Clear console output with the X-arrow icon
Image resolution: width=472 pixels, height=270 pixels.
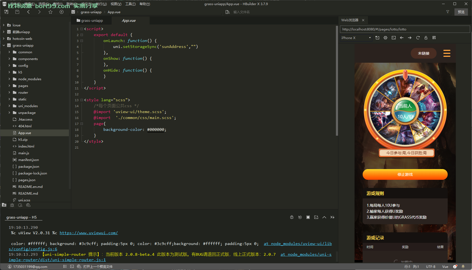[332, 217]
